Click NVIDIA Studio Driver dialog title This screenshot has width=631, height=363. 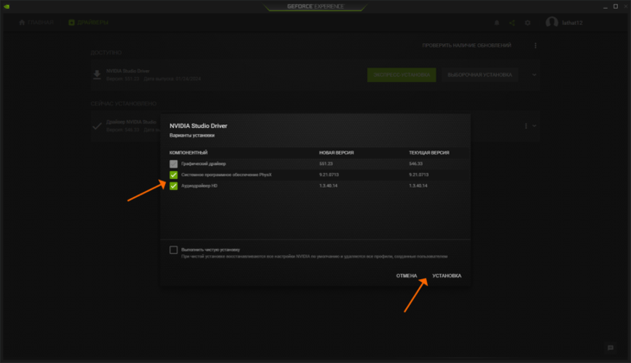click(199, 126)
